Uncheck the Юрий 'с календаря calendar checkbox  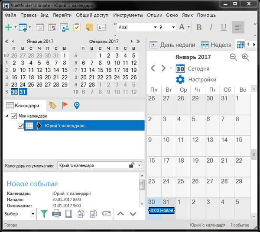coord(20,126)
